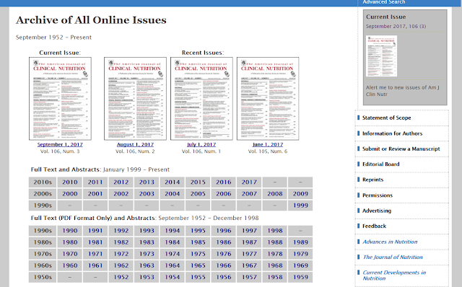The height and width of the screenshot is (287, 462).
Task: Open Advanced Search in the top bar
Action: 384,2
